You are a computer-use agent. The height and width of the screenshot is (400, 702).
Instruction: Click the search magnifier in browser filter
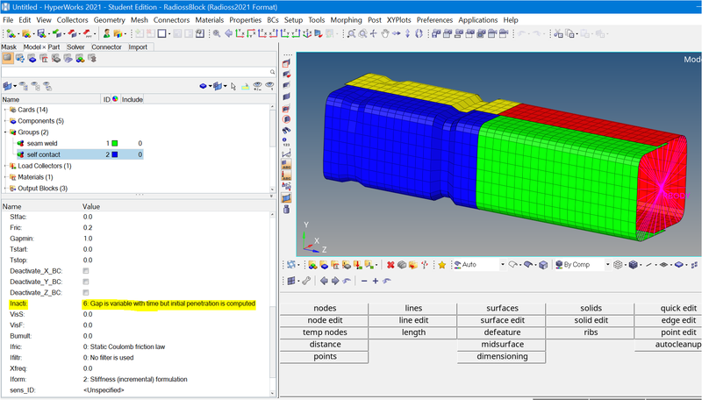click(272, 72)
